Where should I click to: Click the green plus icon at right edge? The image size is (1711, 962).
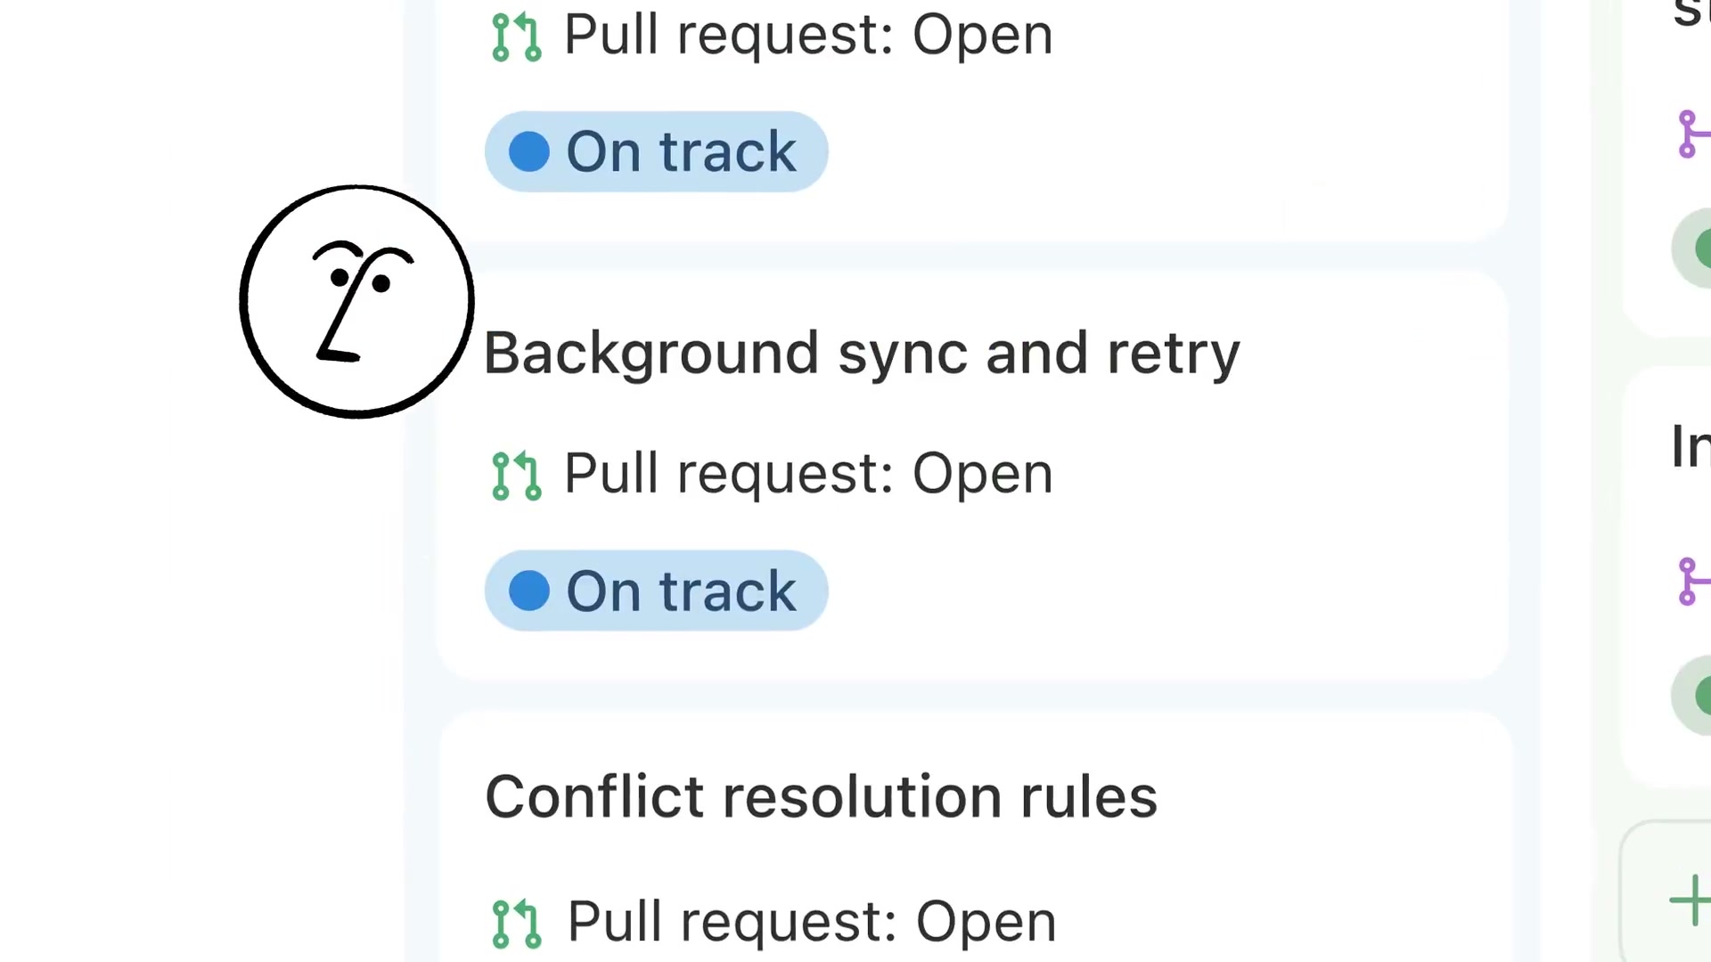tap(1691, 900)
